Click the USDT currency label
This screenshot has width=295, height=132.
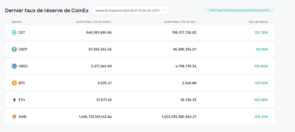click(23, 49)
